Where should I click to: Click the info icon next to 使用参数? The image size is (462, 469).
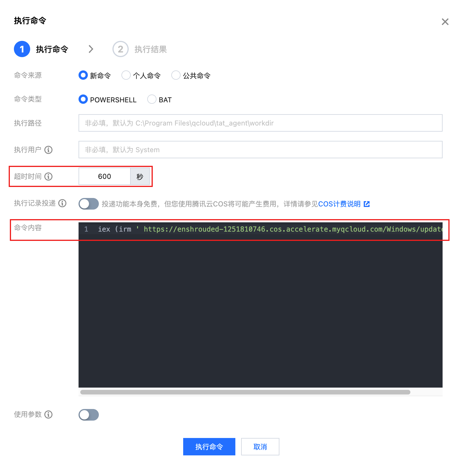point(48,415)
